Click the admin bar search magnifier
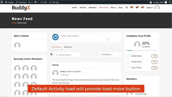This screenshot has height=97, width=172. 170,2
